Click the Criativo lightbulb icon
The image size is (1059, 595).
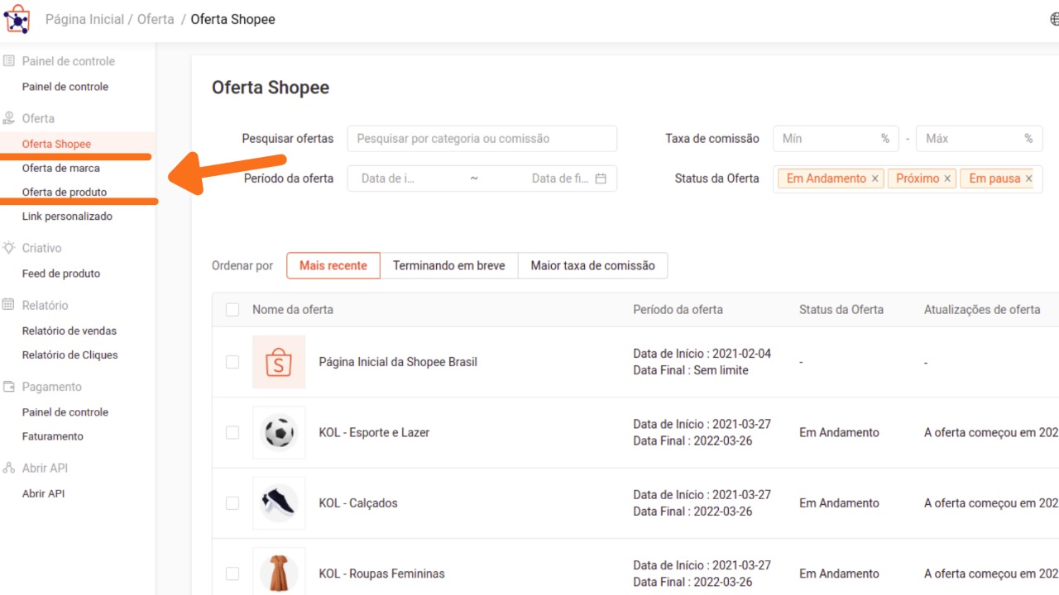[x=9, y=248]
